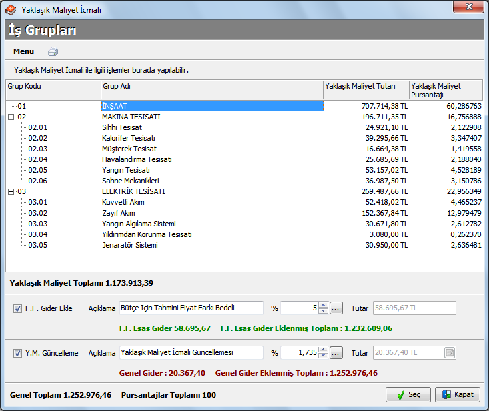Image resolution: width=489 pixels, height=411 pixels.
Task: Open the Menü menu
Action: [x=23, y=51]
